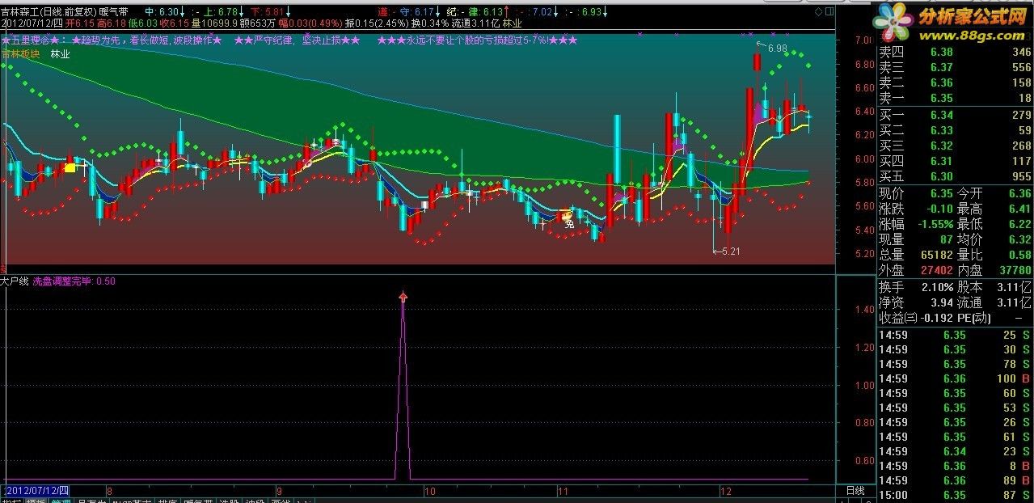This screenshot has height=503, width=1034.
Task: Click the red arrow atop the indicator spike
Action: 403,298
